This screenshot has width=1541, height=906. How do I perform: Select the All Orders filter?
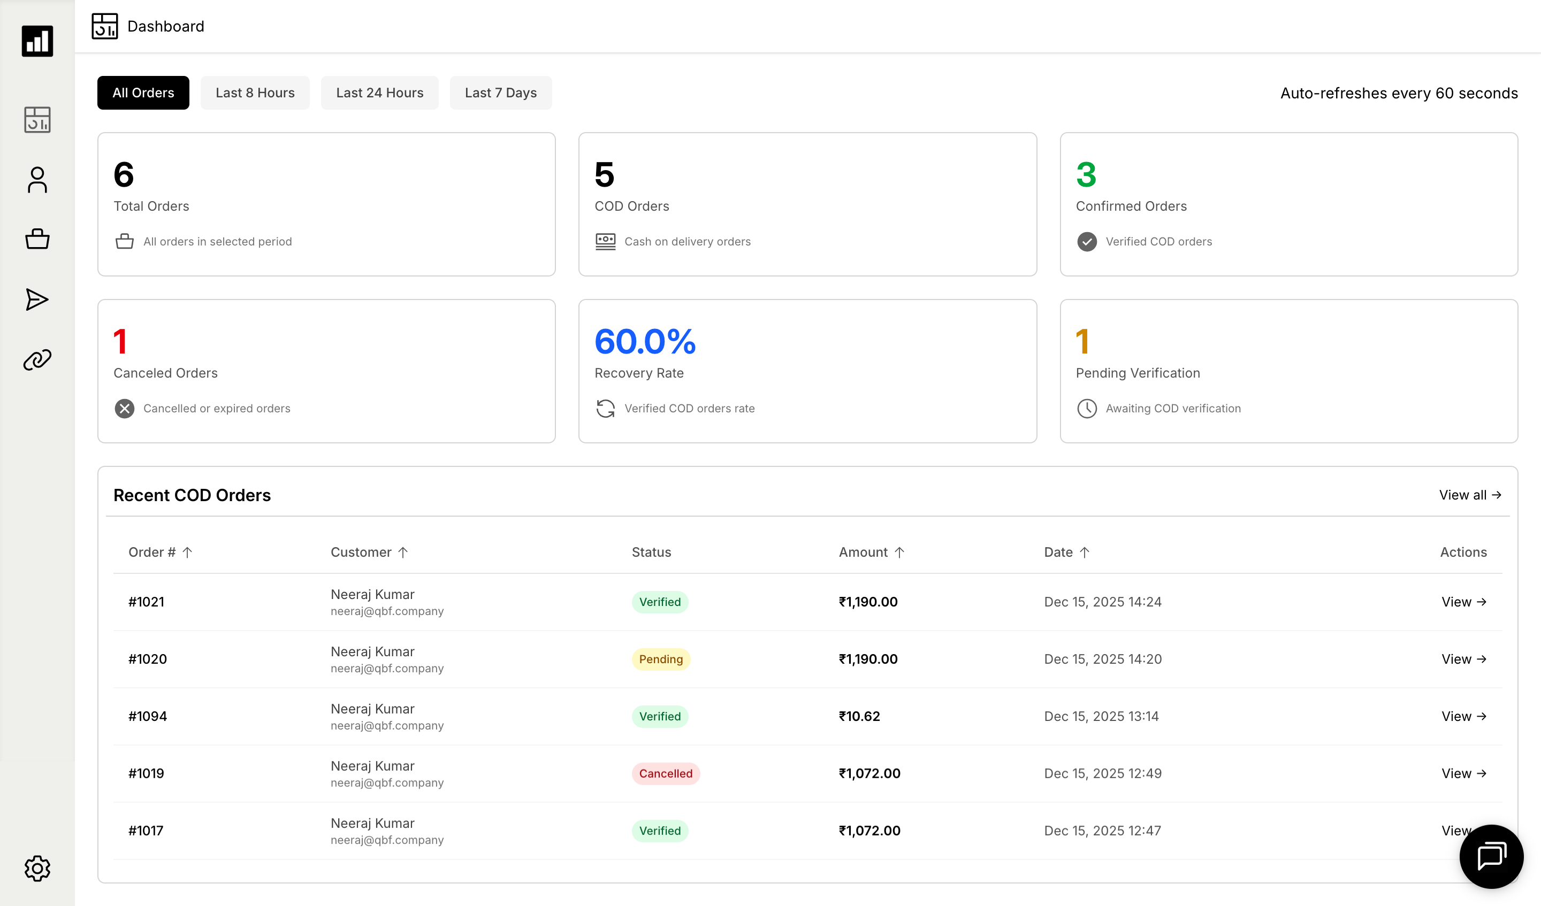143,93
